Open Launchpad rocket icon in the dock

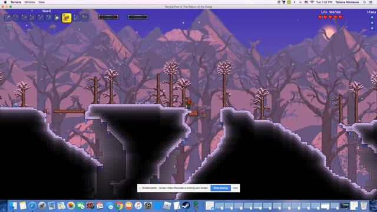click(x=42, y=206)
